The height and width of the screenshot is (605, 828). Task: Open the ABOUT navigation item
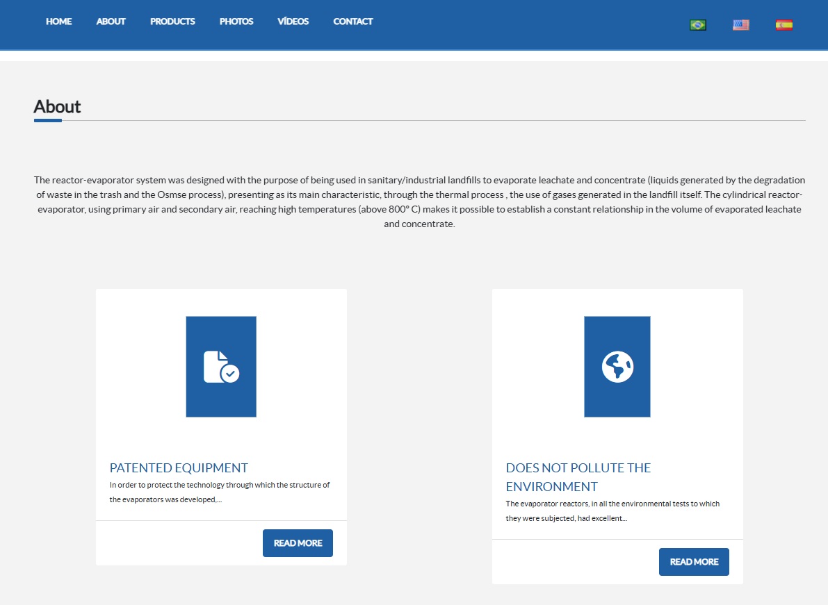click(111, 22)
